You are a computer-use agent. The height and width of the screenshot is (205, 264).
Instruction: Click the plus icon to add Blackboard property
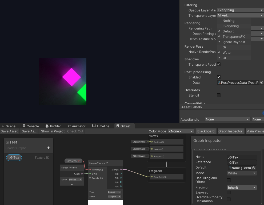point(48,148)
